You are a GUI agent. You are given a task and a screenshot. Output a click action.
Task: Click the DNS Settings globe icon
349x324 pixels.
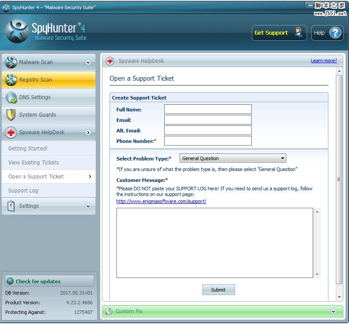click(11, 97)
